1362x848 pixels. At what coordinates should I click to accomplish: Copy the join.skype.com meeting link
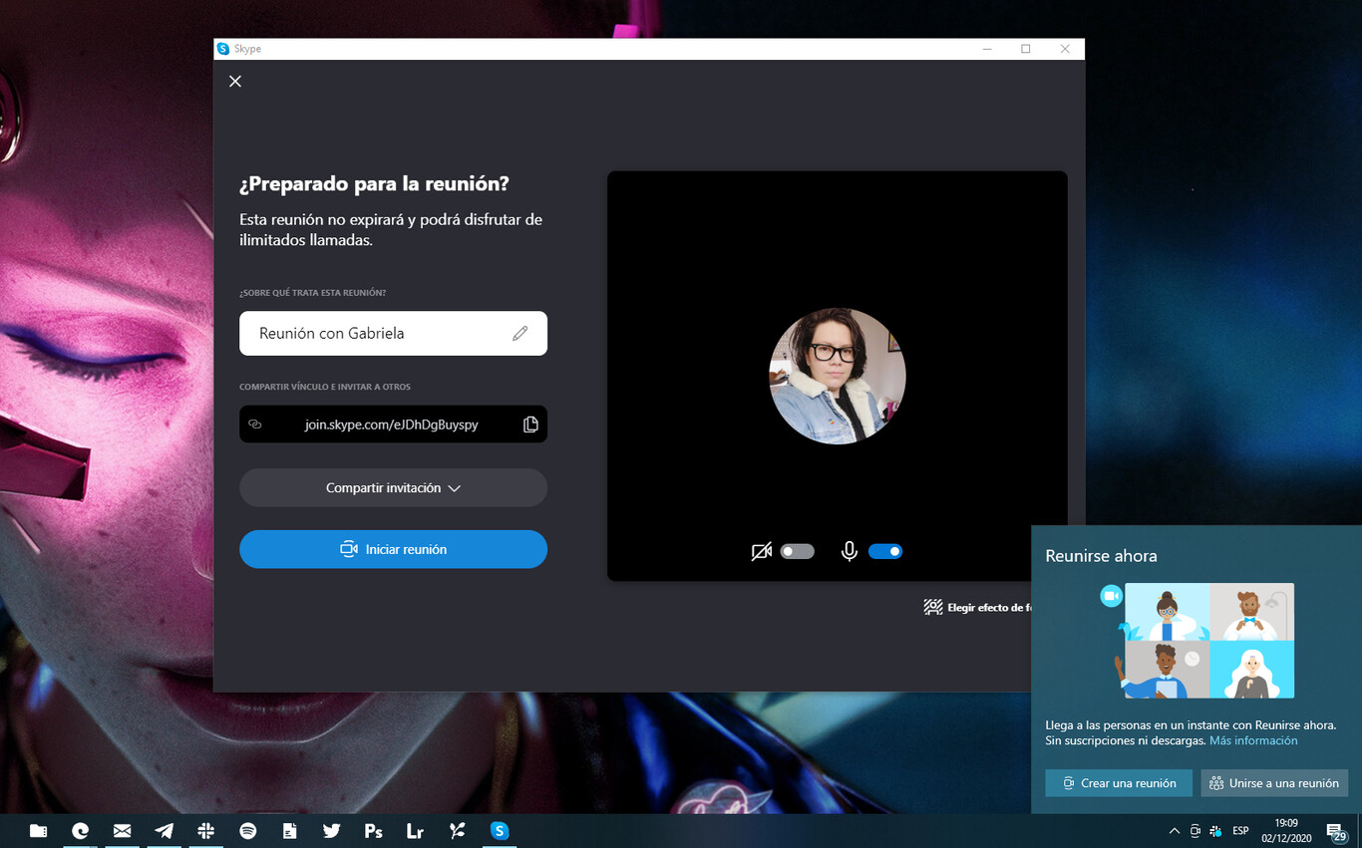[530, 424]
